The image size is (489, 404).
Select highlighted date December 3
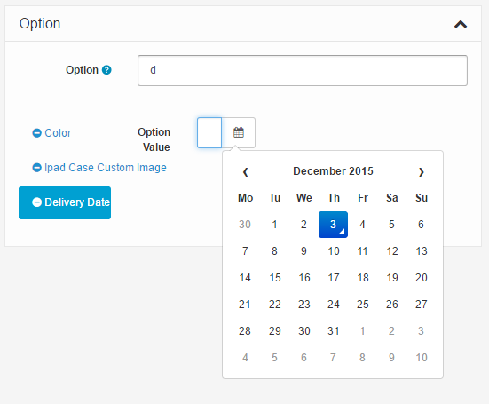coord(333,225)
